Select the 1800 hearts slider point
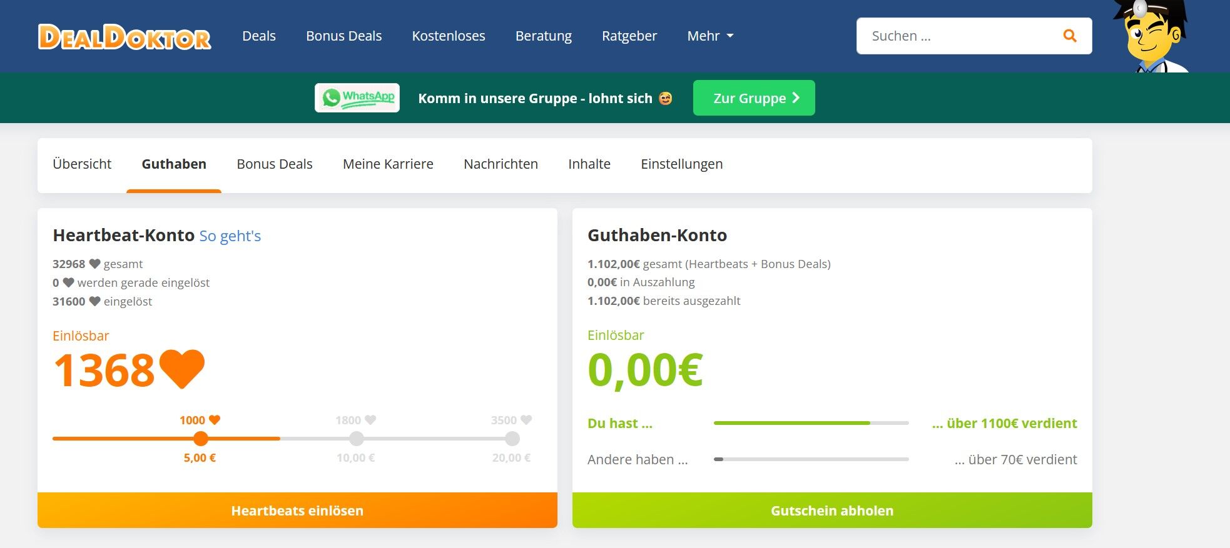This screenshot has height=548, width=1230. pos(356,439)
